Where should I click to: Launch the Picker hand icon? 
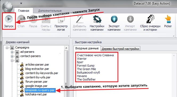click(168, 19)
